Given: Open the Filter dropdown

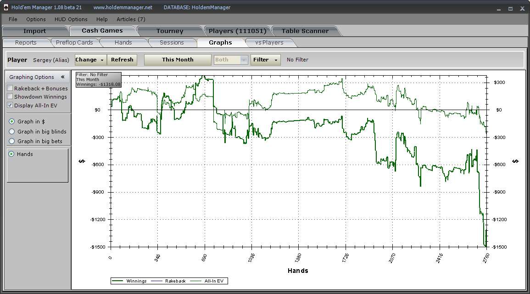Looking at the screenshot, I should pyautogui.click(x=265, y=60).
